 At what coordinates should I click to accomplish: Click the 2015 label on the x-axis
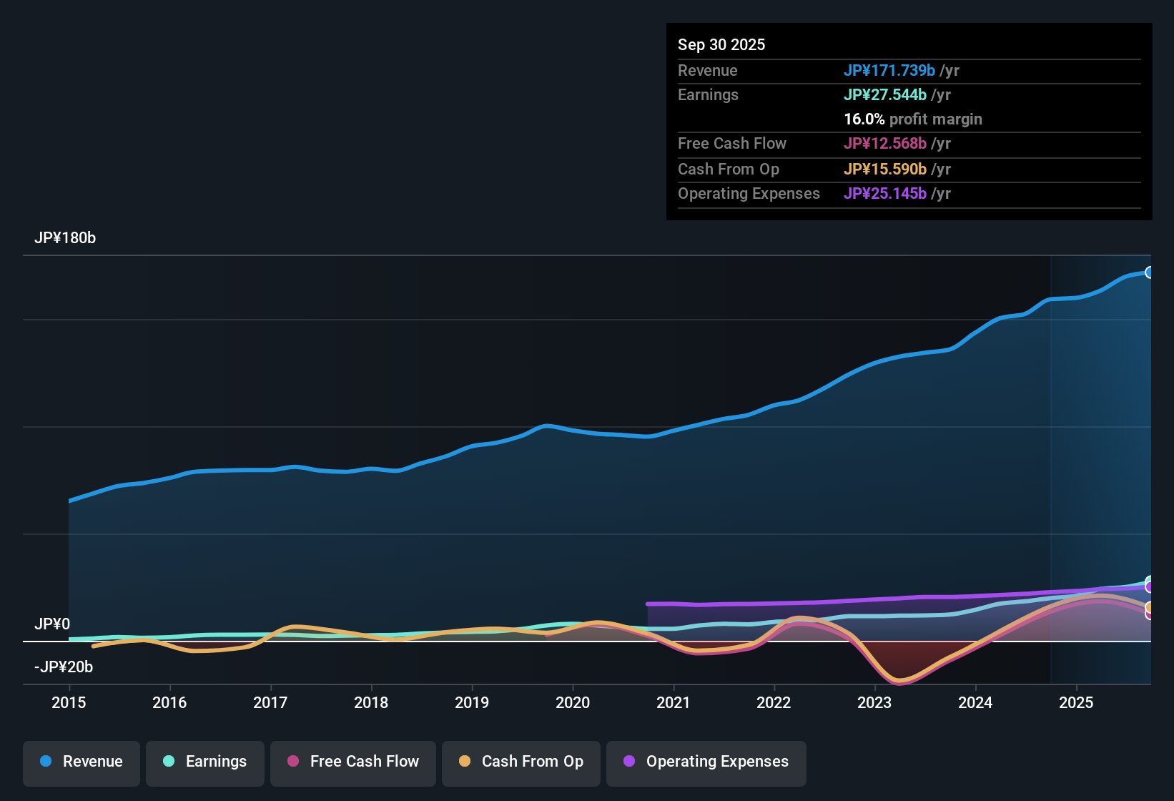pos(69,702)
